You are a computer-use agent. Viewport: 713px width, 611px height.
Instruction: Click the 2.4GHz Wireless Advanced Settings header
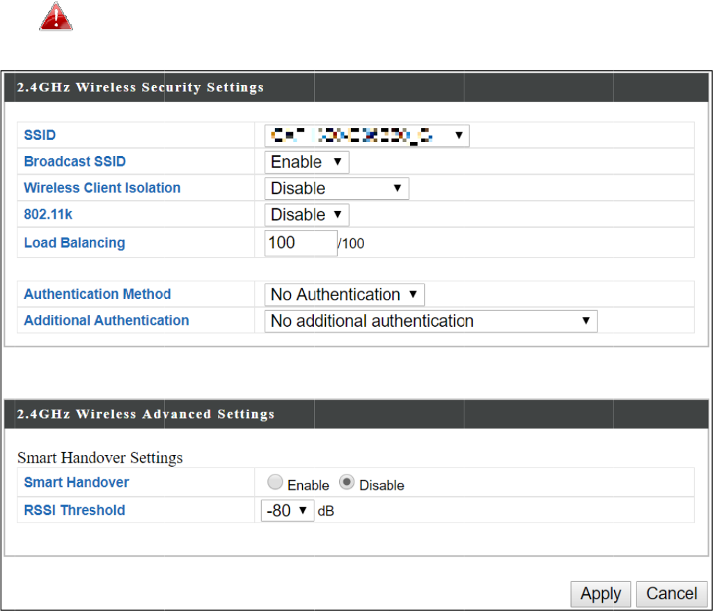(x=145, y=415)
